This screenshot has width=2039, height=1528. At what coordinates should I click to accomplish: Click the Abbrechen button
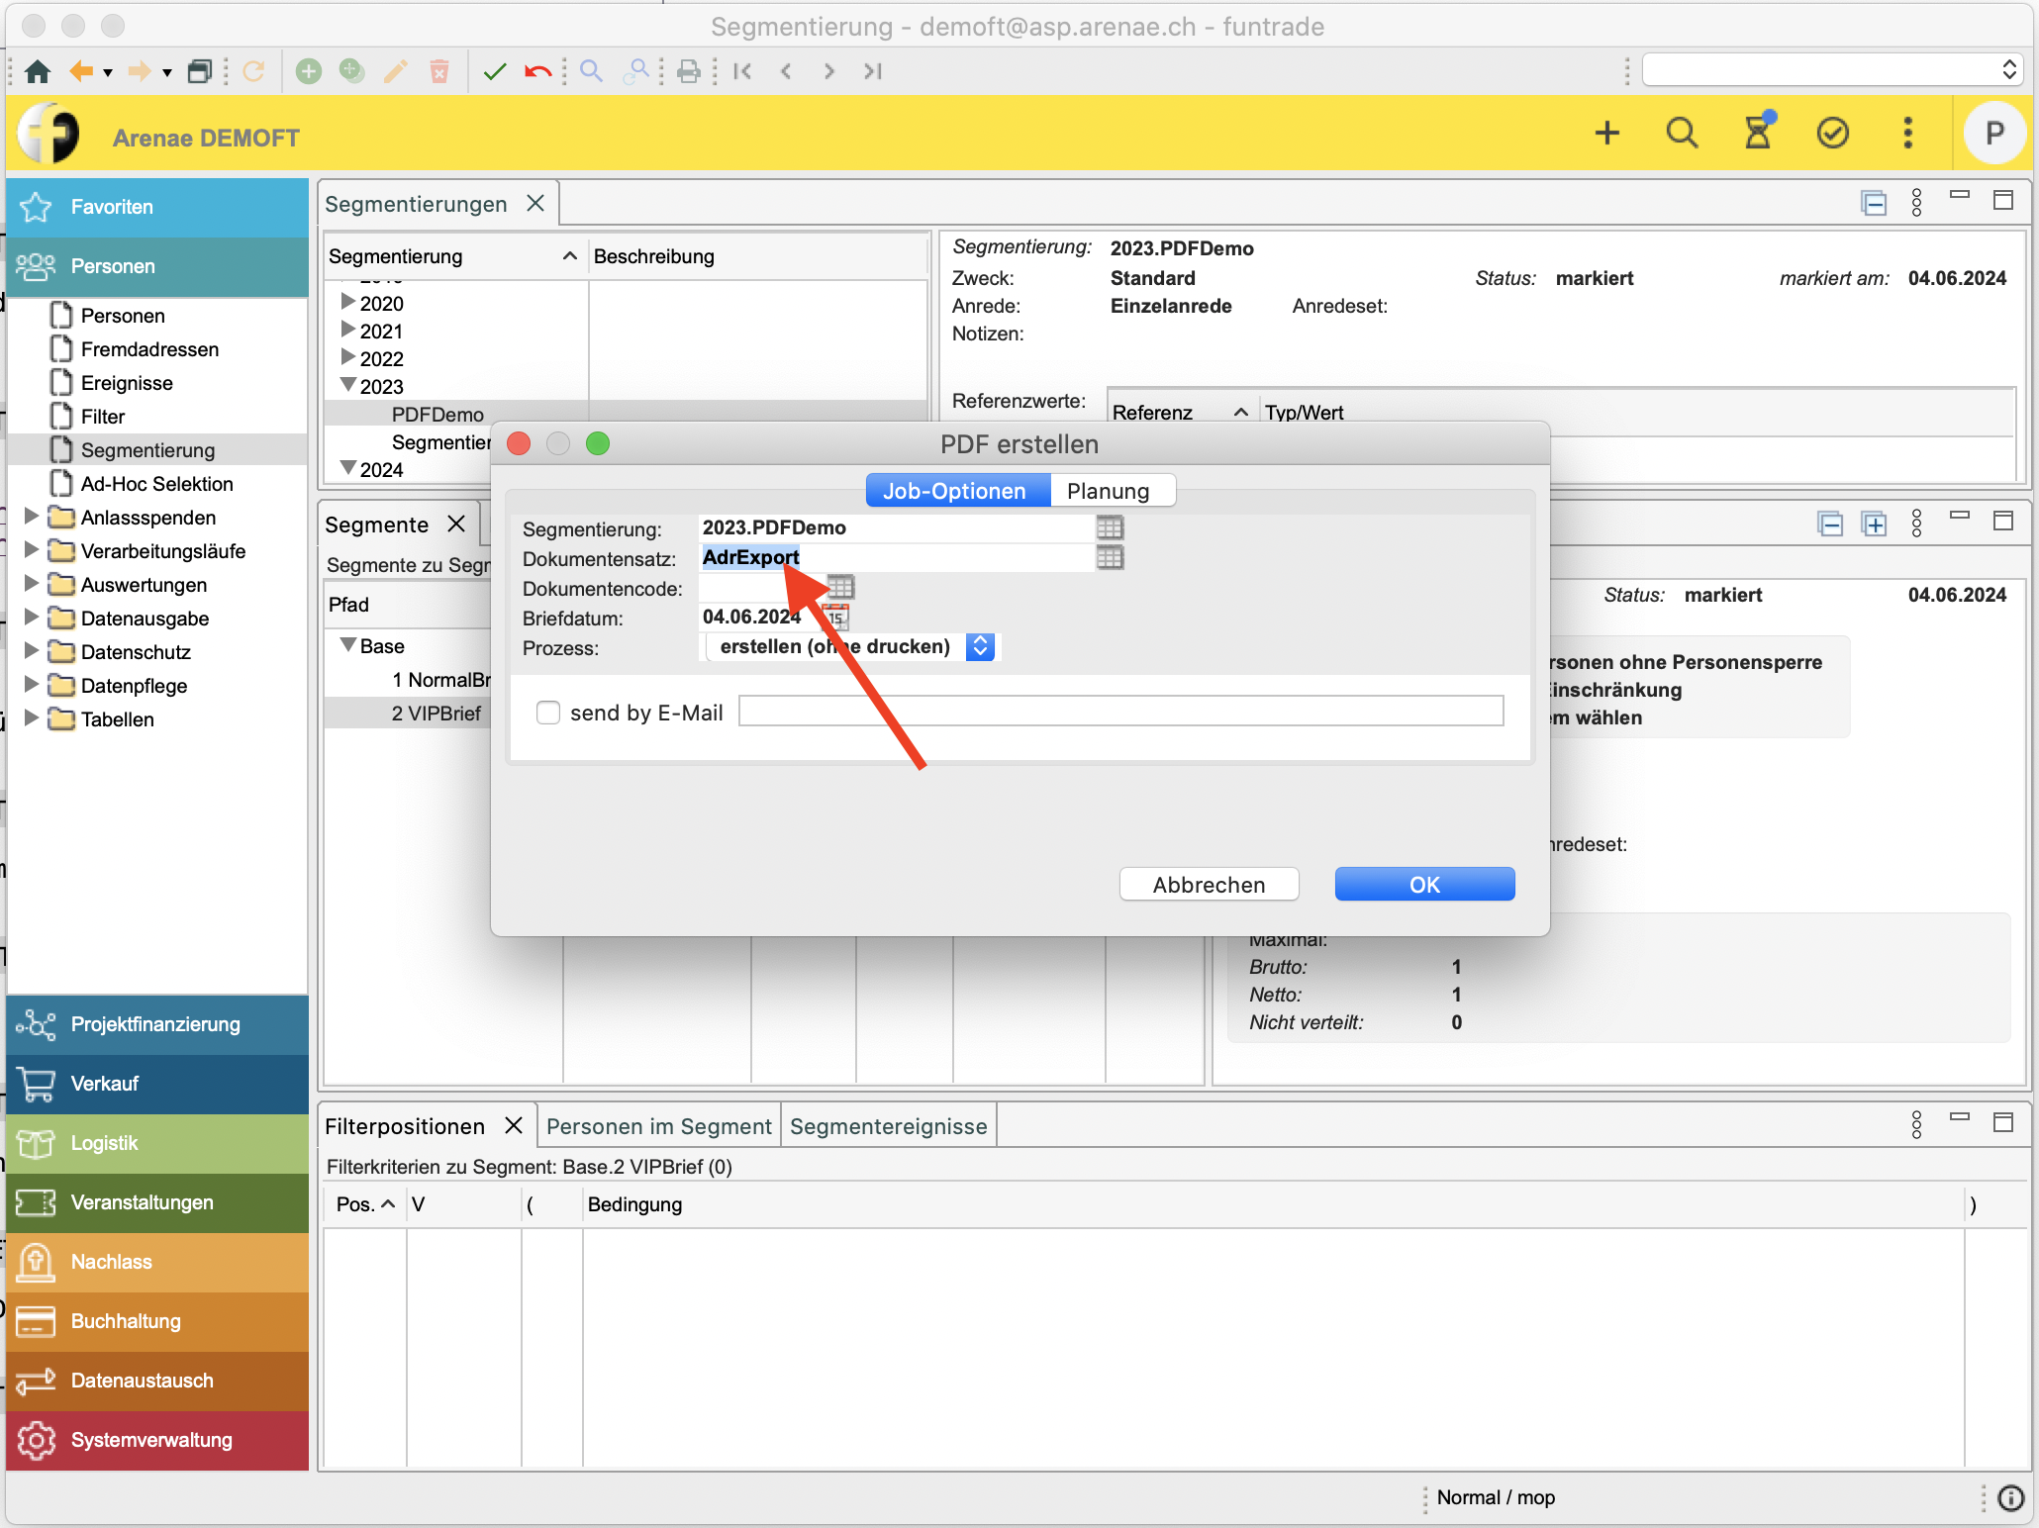pyautogui.click(x=1209, y=885)
